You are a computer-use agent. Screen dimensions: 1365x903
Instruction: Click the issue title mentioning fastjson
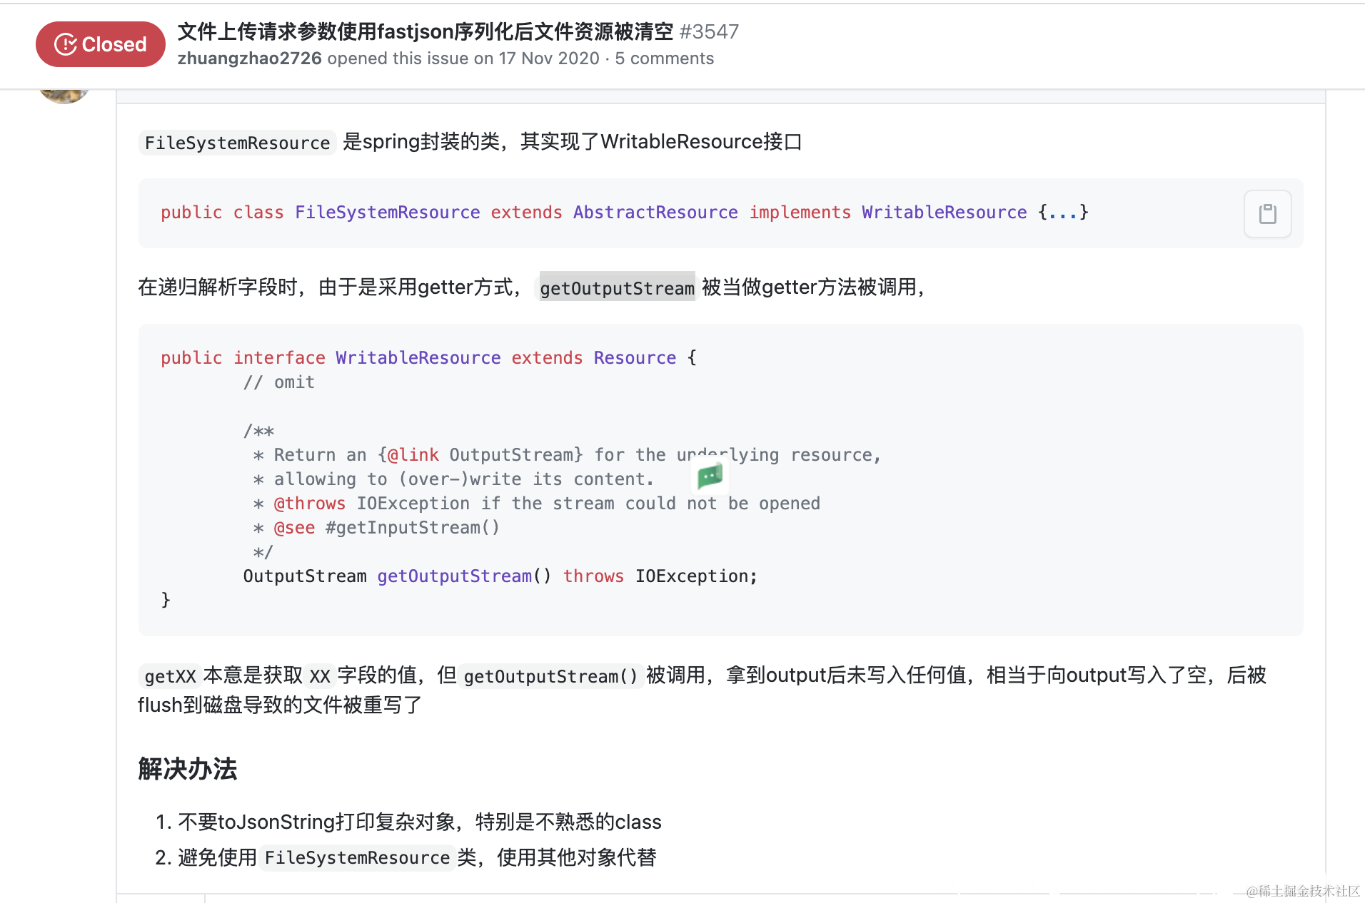[425, 31]
